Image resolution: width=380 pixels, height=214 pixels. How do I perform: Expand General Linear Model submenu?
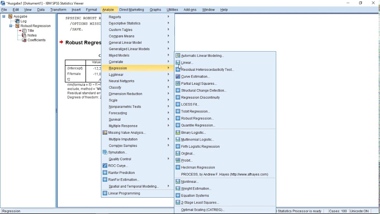(138, 43)
